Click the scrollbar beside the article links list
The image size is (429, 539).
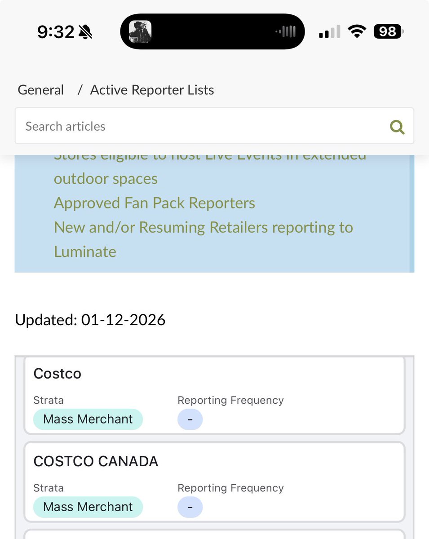pyautogui.click(x=411, y=211)
